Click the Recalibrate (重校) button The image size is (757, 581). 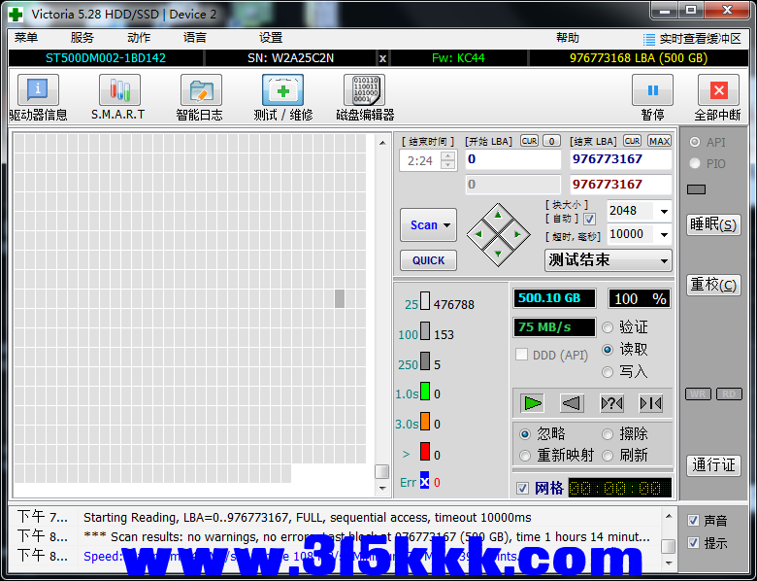coord(713,285)
